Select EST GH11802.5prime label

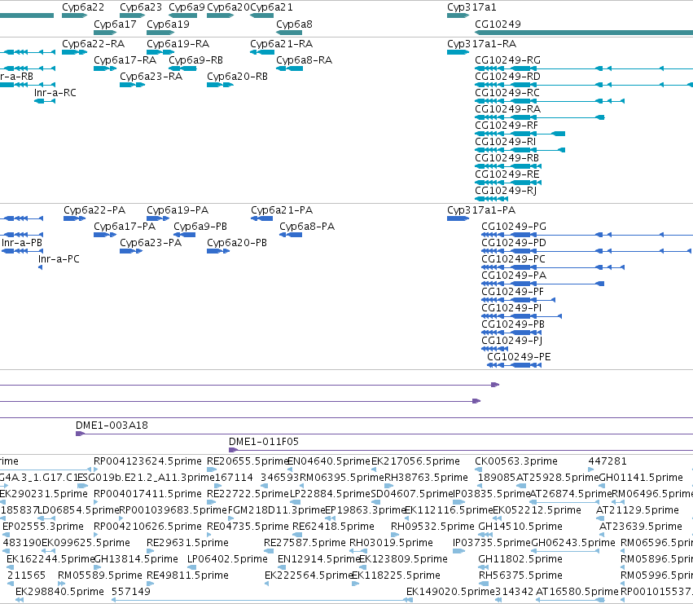pyautogui.click(x=520, y=559)
